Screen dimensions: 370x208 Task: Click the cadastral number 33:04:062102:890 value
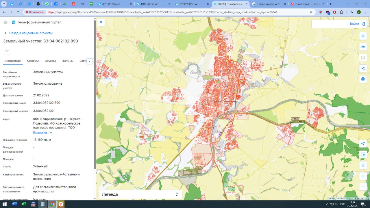47,103
